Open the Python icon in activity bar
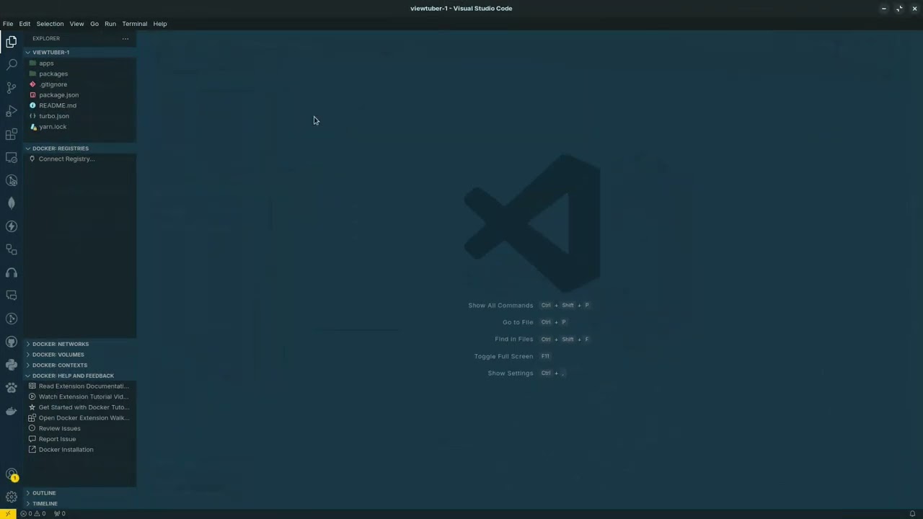 coord(11,365)
